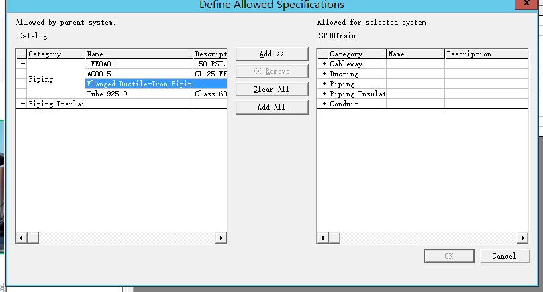Screen dimensions: 543x292
Task: Click Name column header in left table
Action: coord(139,54)
